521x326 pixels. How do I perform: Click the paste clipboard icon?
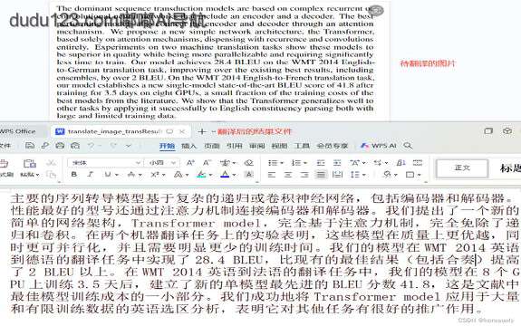pos(30,163)
